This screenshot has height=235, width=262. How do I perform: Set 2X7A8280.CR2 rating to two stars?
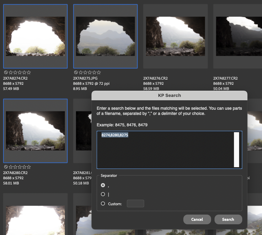tap(15, 167)
